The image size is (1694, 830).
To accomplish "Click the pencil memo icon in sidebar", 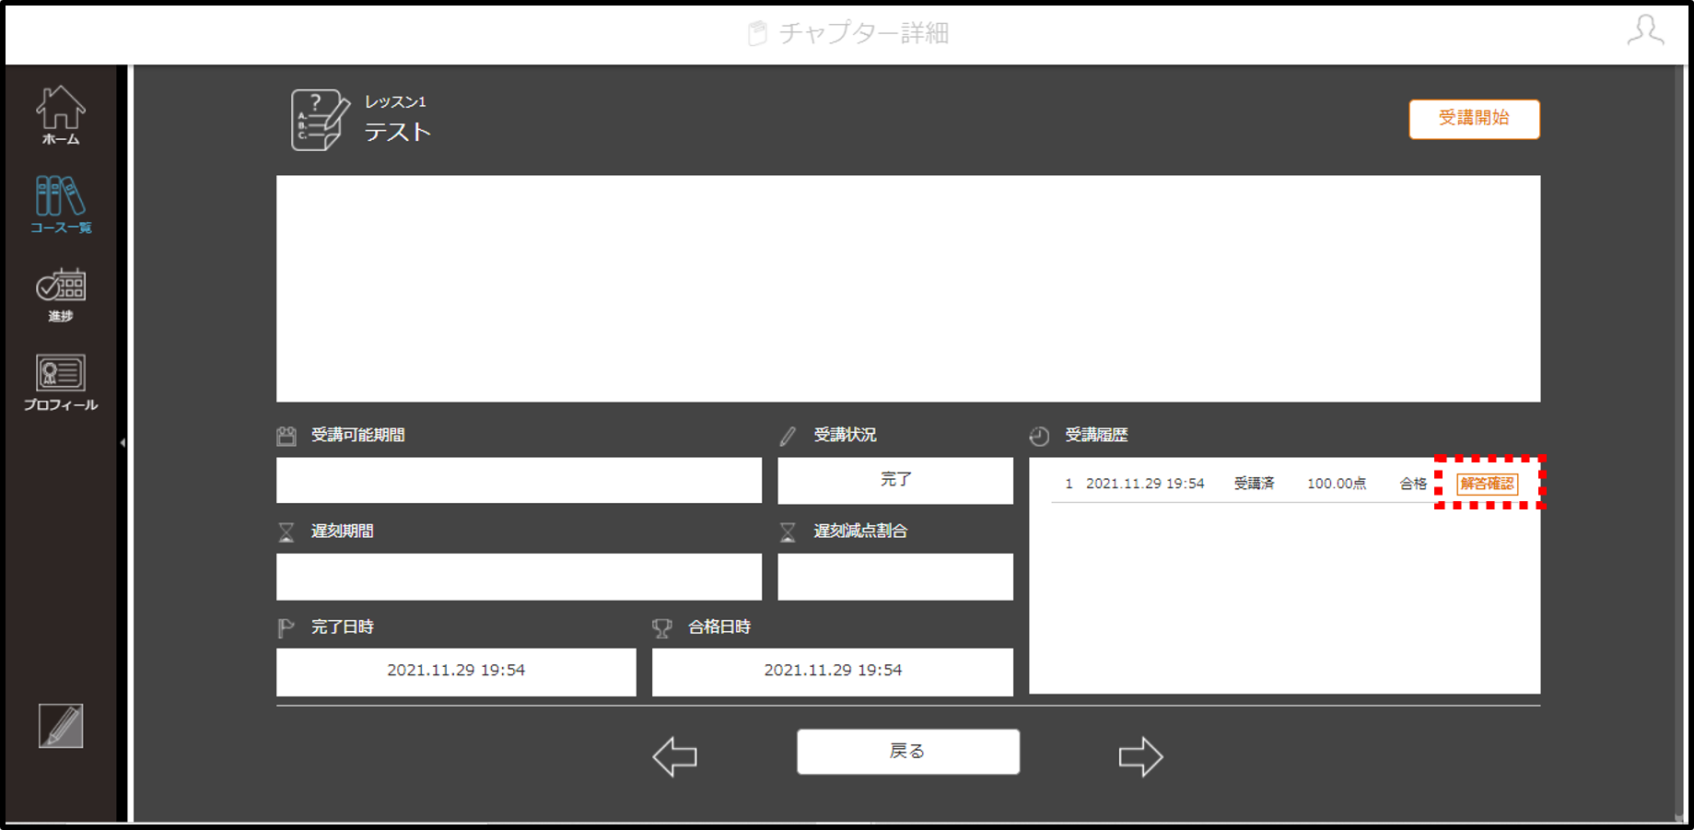I will tap(61, 726).
